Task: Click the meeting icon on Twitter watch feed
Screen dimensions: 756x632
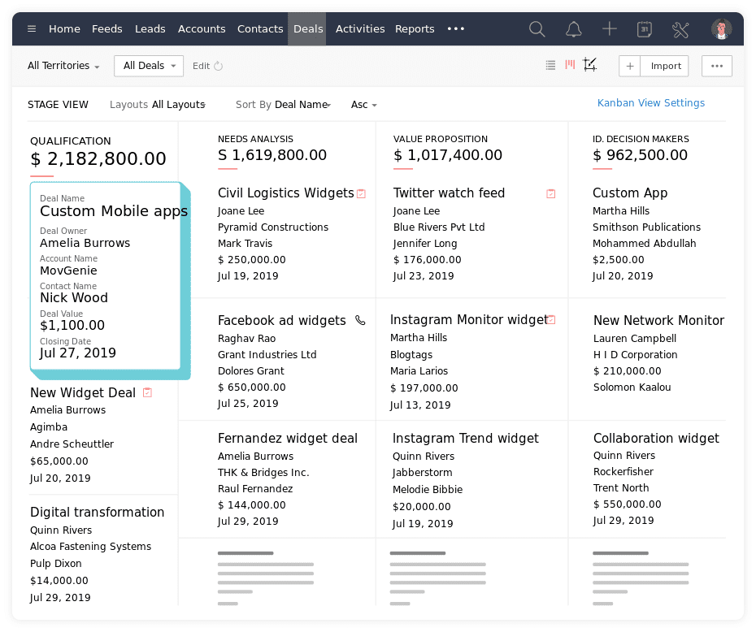Action: coord(550,193)
